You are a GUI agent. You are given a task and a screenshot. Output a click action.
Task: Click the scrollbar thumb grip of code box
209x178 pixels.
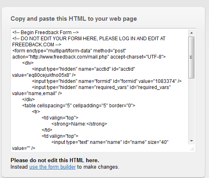[191, 57]
